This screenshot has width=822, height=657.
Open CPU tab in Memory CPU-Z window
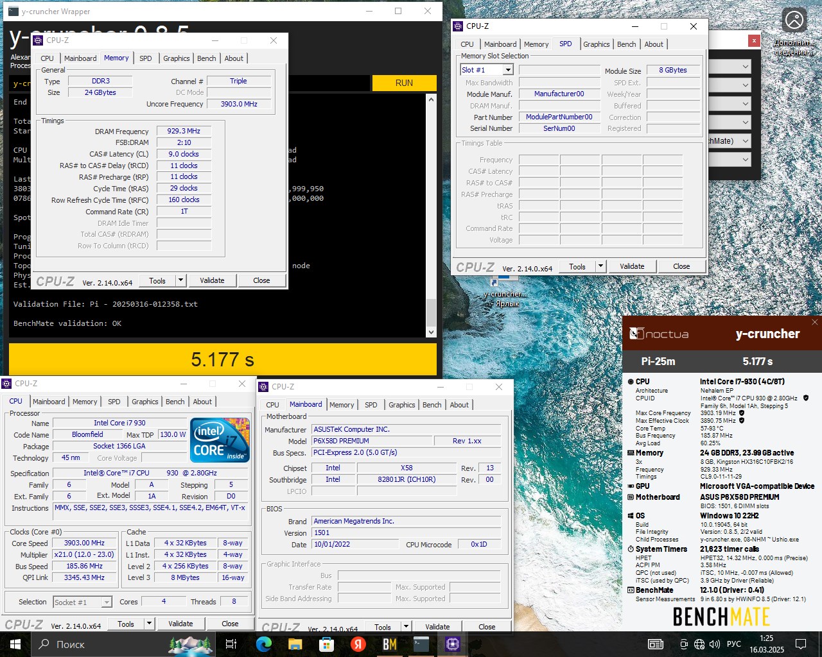click(x=48, y=58)
